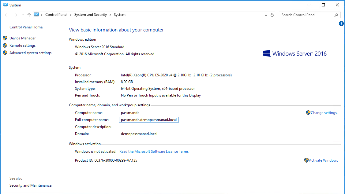Click the Back navigation arrow
The height and width of the screenshot is (194, 345).
coord(6,15)
